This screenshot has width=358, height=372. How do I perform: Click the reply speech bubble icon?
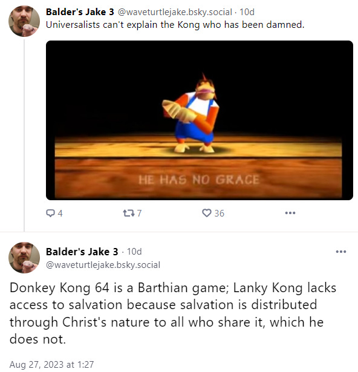[50, 213]
